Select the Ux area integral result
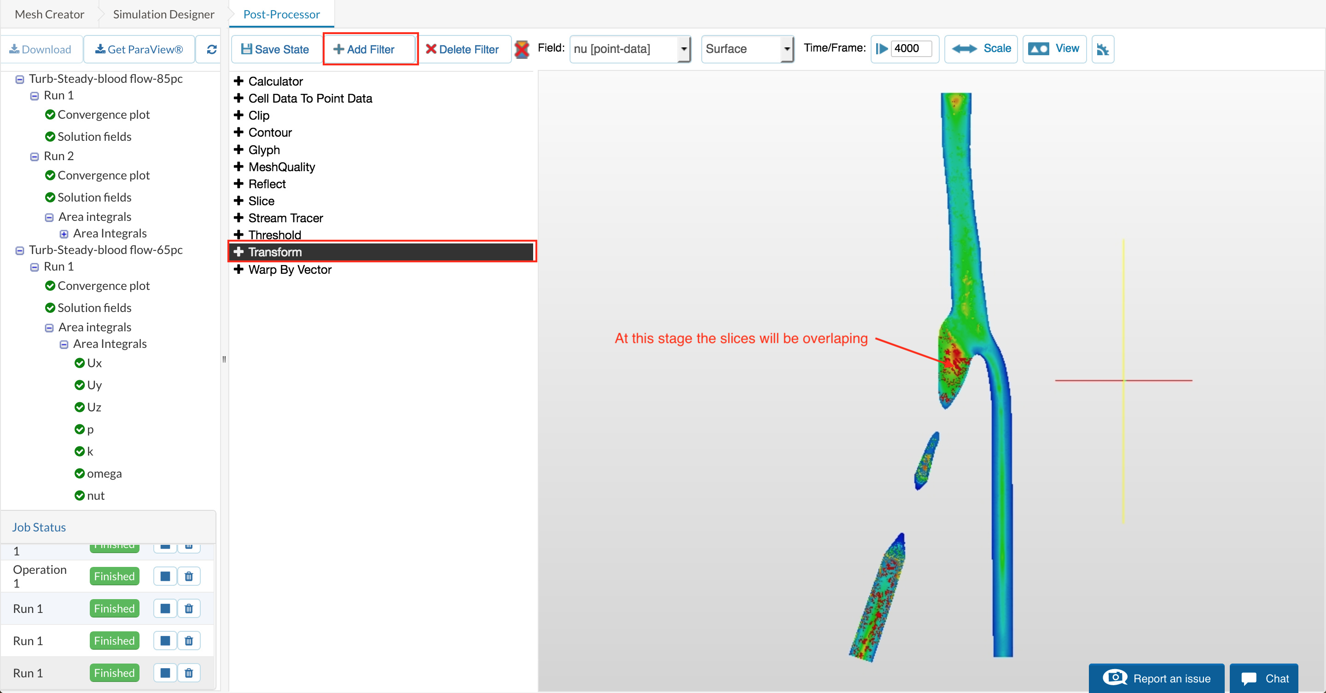This screenshot has width=1326, height=693. click(x=94, y=363)
